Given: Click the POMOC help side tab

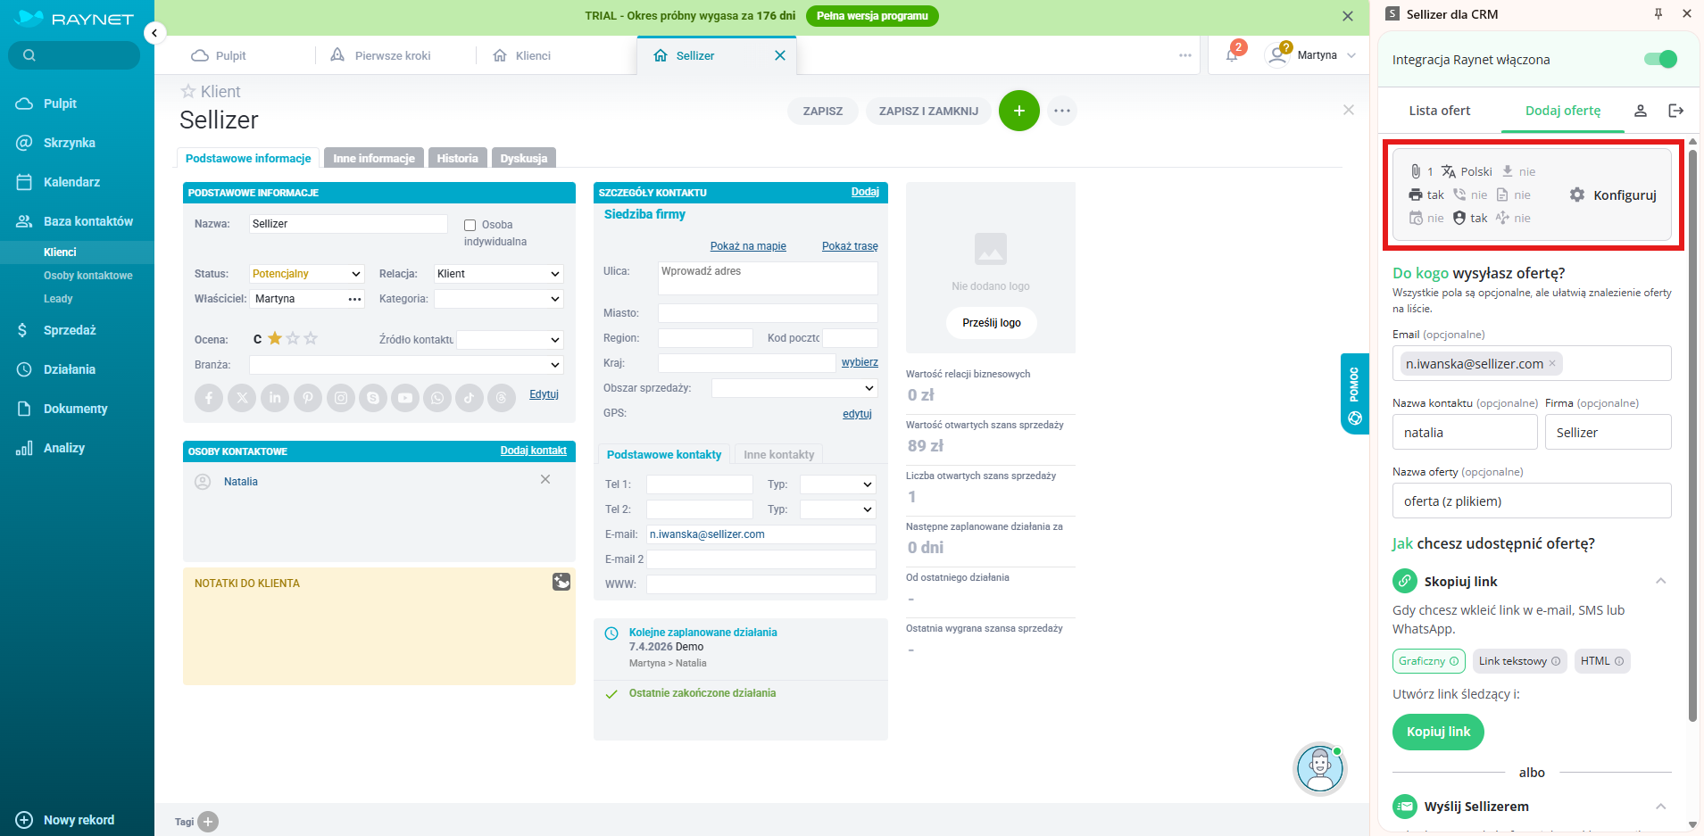Looking at the screenshot, I should point(1354,393).
